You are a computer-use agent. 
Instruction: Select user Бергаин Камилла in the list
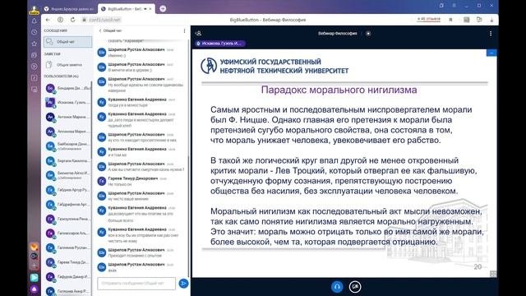coord(67,161)
